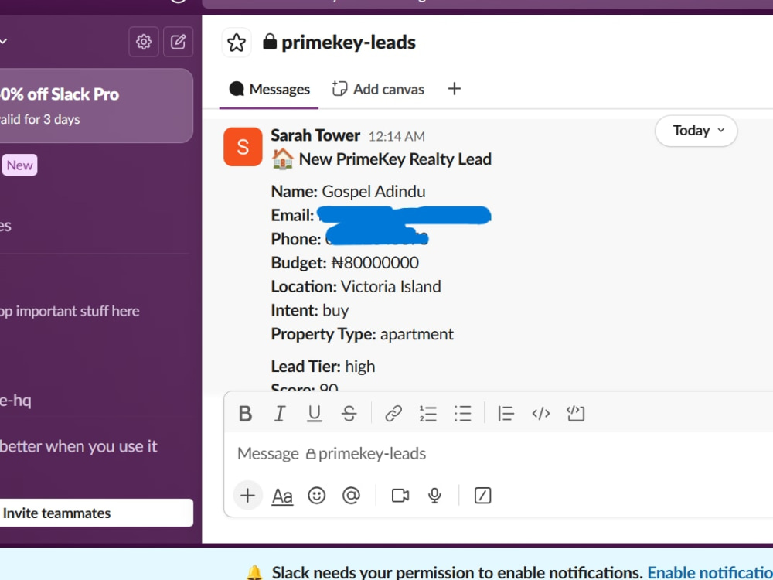Open the slash shortcuts menu

click(482, 495)
